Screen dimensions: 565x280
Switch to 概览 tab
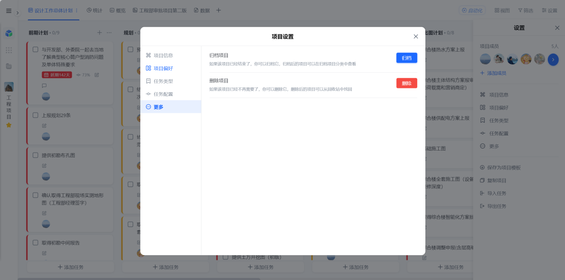(118, 10)
